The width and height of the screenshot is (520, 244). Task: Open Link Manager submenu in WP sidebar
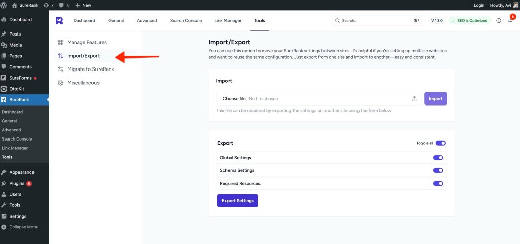15,148
